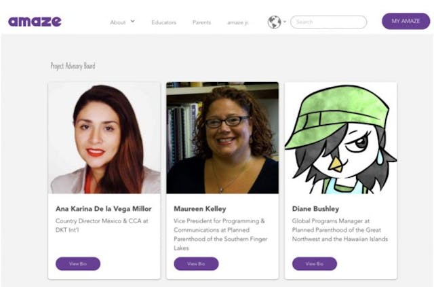Screen dimensions: 434x287
Task: Select Ana Karina De la Vega Millor's photo
Action: tap(104, 138)
